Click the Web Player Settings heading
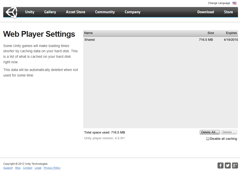Image resolution: width=240 pixels, height=173 pixels. [39, 34]
